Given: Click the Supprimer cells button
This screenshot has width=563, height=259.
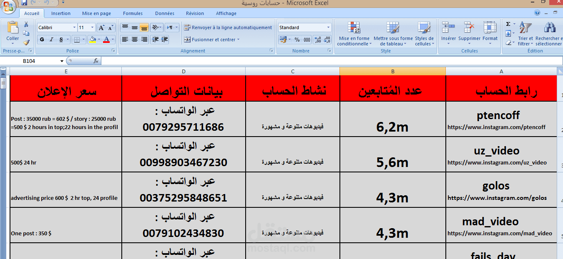Looking at the screenshot, I should click(470, 33).
